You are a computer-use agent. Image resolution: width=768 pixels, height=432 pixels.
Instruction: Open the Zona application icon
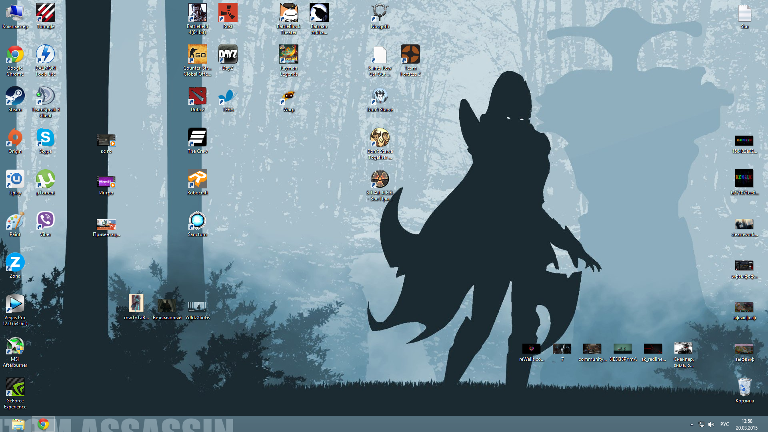15,266
